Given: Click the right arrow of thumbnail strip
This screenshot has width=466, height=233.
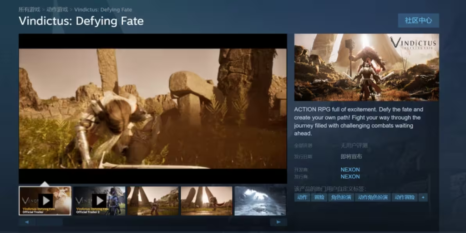Looking at the screenshot, I should (279, 222).
